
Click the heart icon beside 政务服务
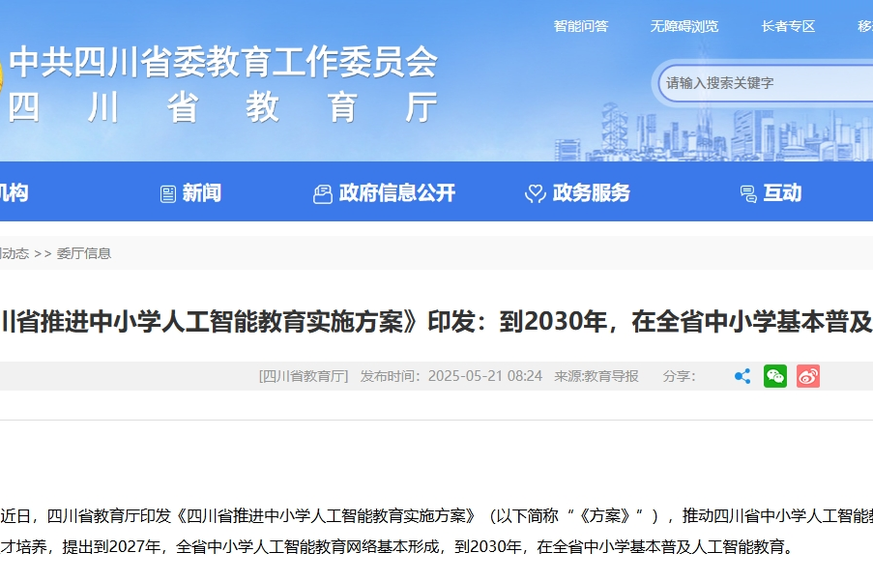[535, 194]
